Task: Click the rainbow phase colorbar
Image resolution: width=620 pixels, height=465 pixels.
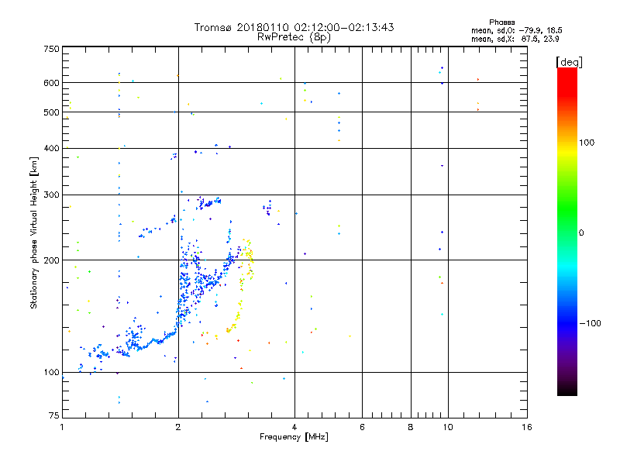Action: 567,231
